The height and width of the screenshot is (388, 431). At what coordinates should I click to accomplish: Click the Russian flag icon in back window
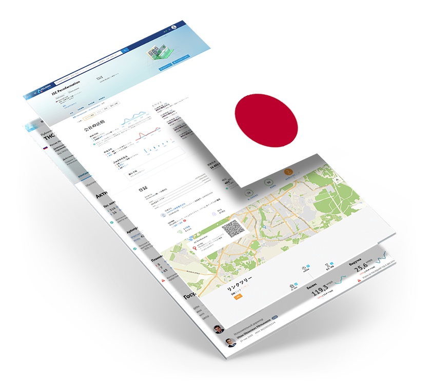coord(46,148)
